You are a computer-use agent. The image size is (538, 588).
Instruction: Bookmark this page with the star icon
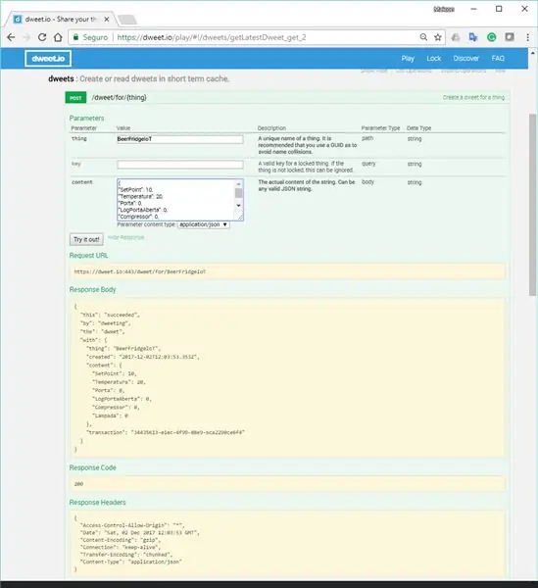[437, 37]
